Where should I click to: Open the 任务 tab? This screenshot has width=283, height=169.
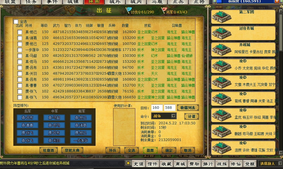pos(31,2)
